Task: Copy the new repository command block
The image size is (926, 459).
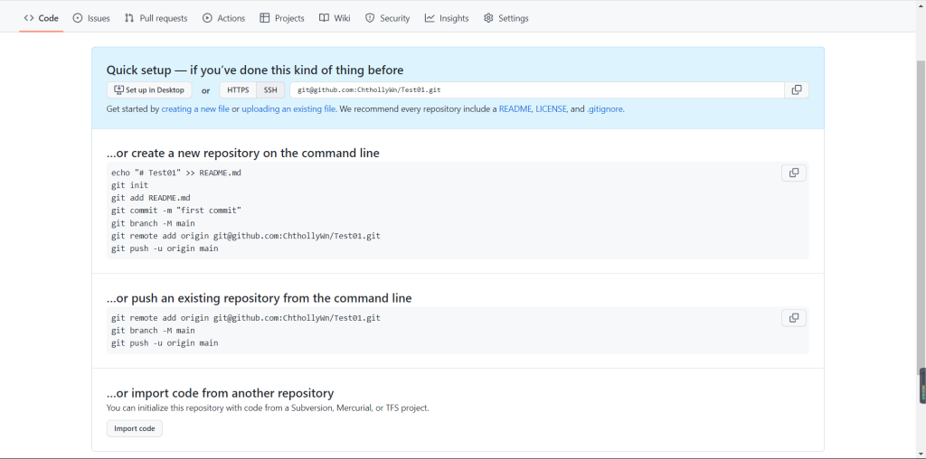Action: [793, 173]
